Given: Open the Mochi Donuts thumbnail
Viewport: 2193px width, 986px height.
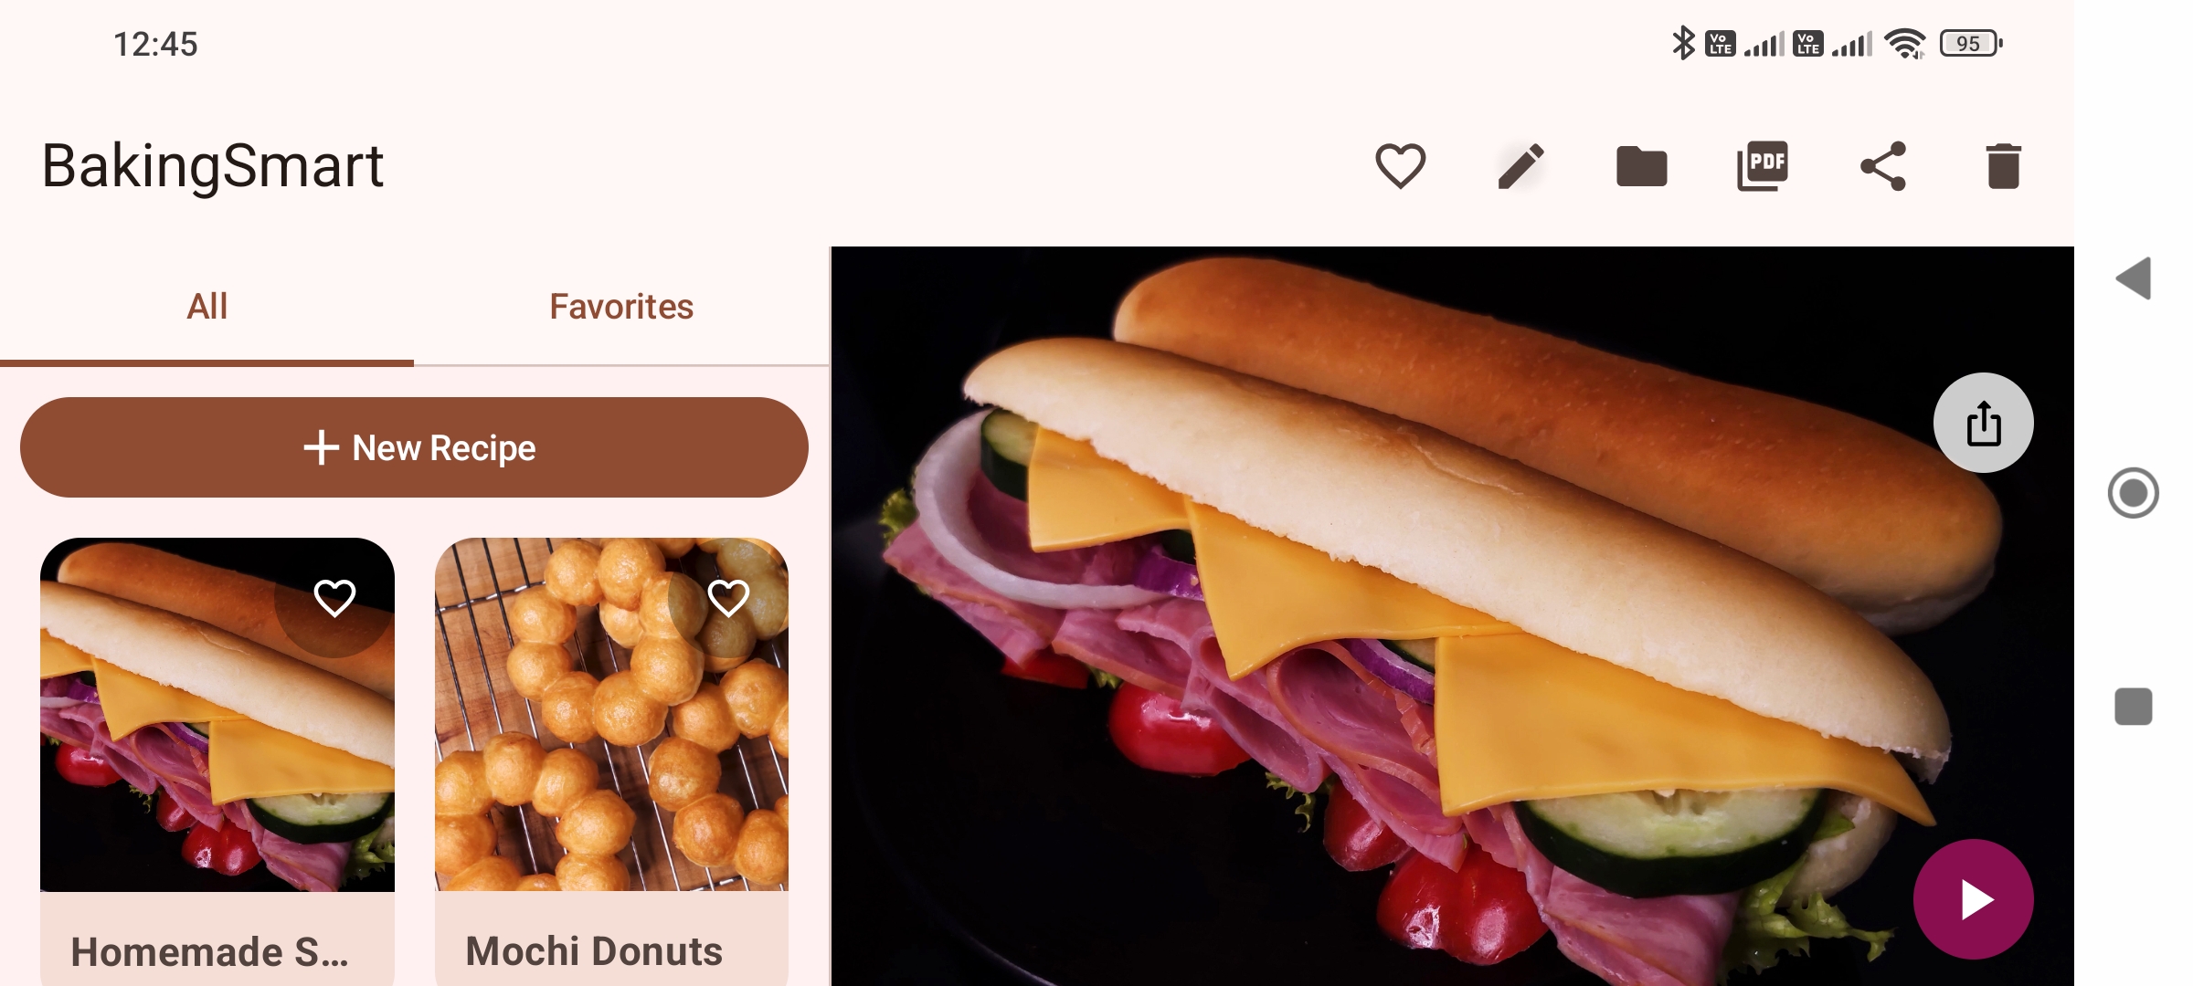Looking at the screenshot, I should pos(611,714).
